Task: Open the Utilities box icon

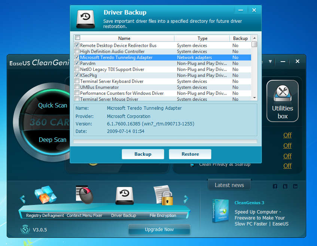Action: (x=283, y=101)
